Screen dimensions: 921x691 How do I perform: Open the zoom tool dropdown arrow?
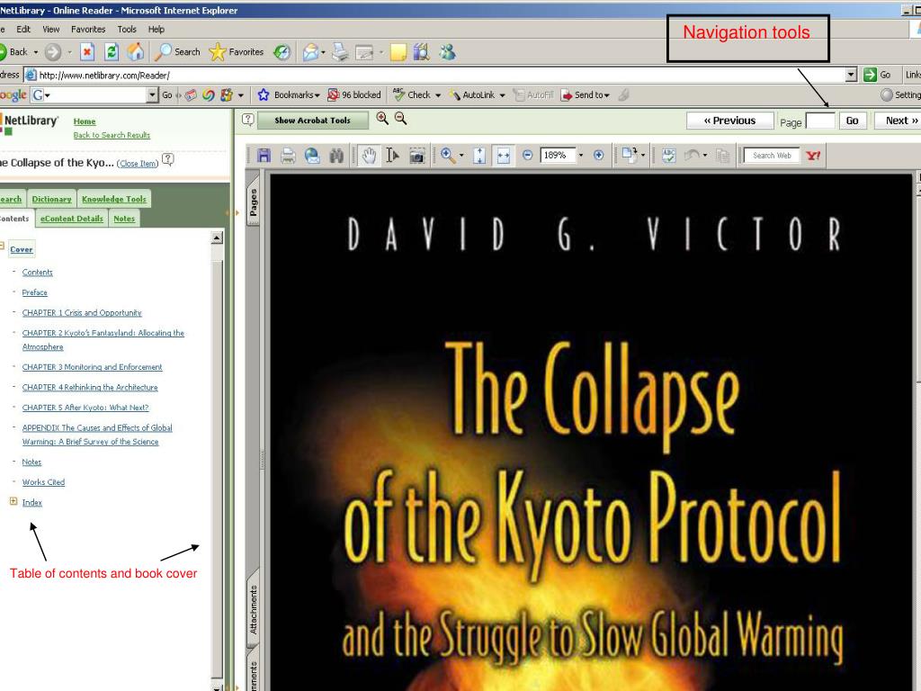(x=461, y=155)
